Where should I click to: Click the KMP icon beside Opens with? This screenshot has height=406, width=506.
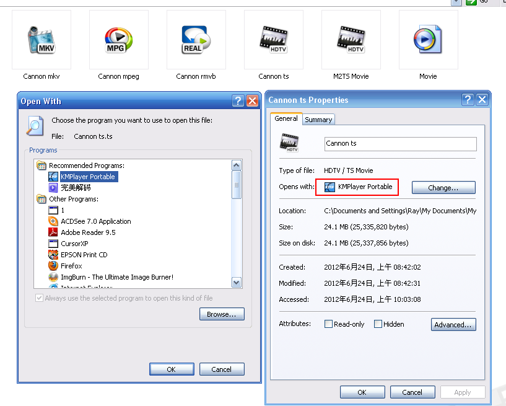(329, 187)
